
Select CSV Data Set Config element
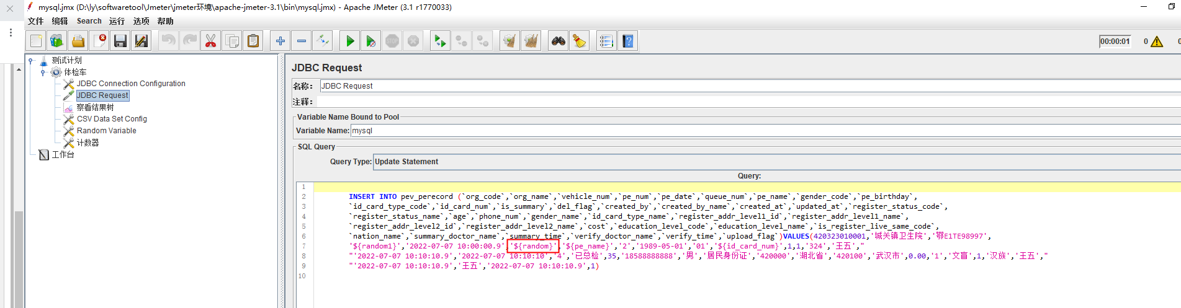[112, 119]
